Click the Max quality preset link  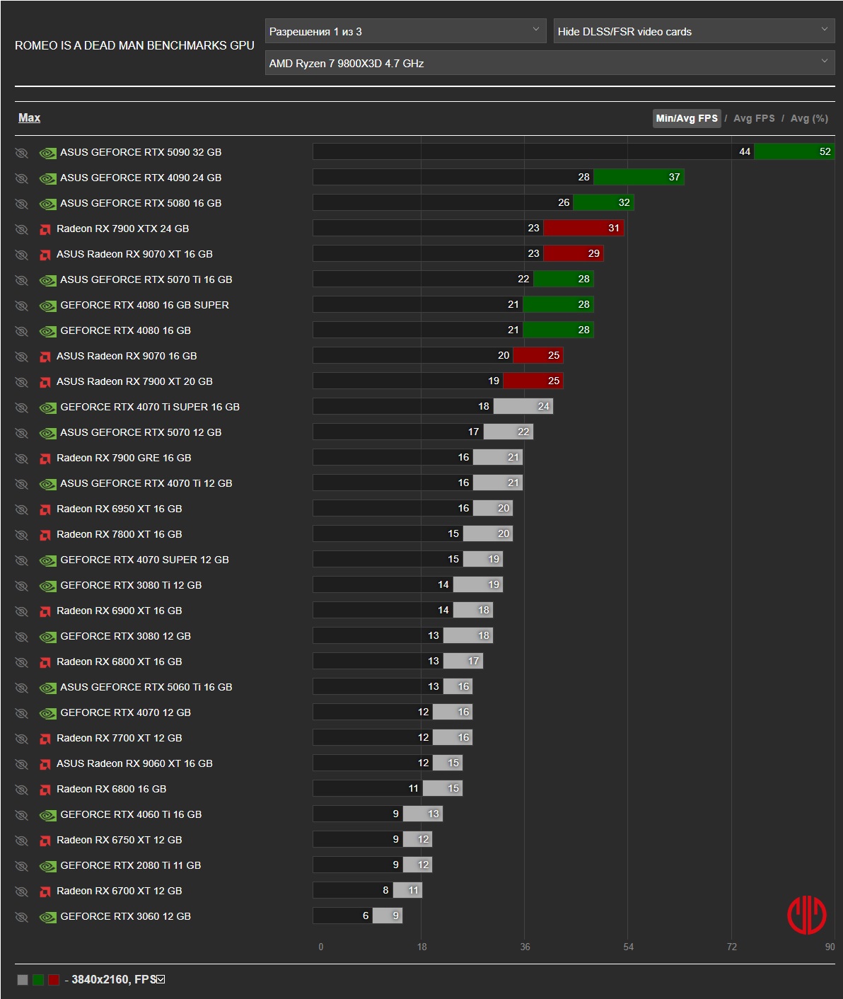coord(29,118)
